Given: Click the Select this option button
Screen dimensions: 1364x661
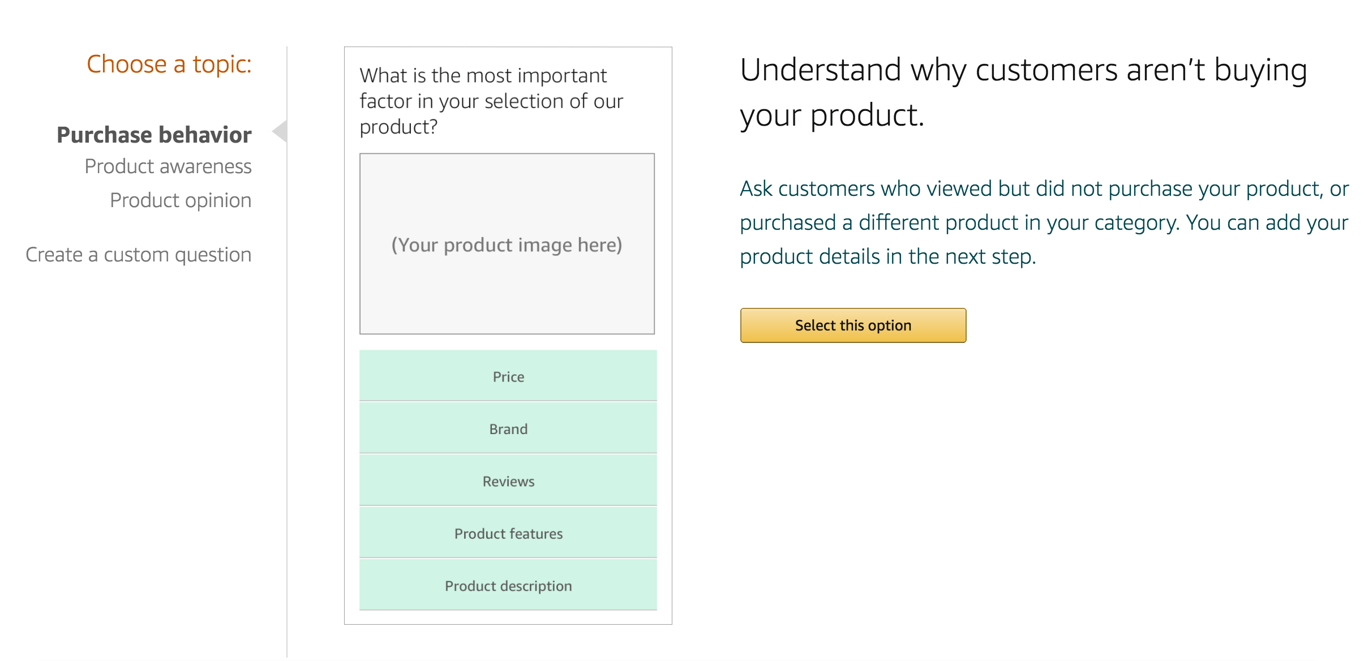Looking at the screenshot, I should point(852,325).
